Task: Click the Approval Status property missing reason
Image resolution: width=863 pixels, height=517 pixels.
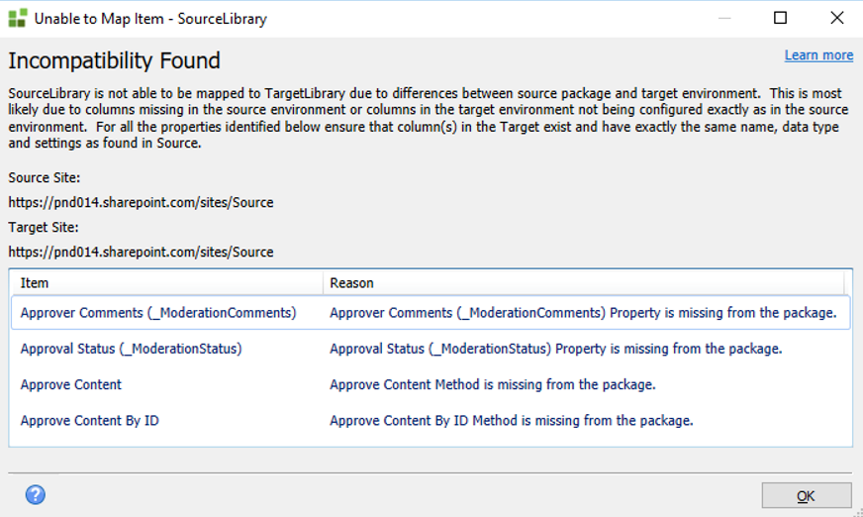Action: coord(556,349)
